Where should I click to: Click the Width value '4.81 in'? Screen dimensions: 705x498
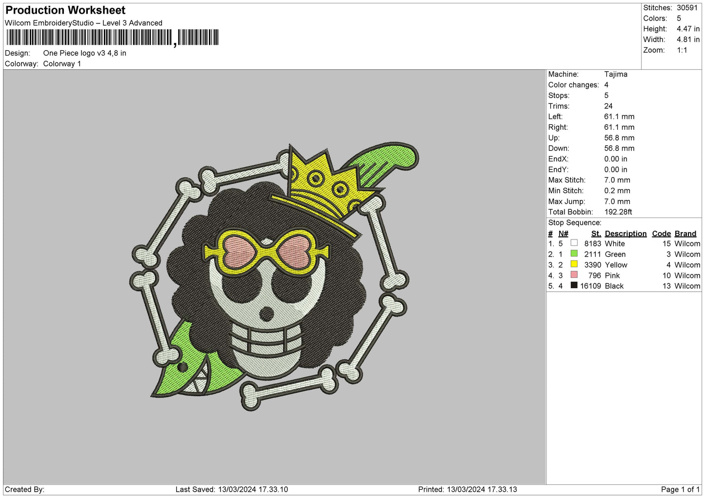[688, 40]
